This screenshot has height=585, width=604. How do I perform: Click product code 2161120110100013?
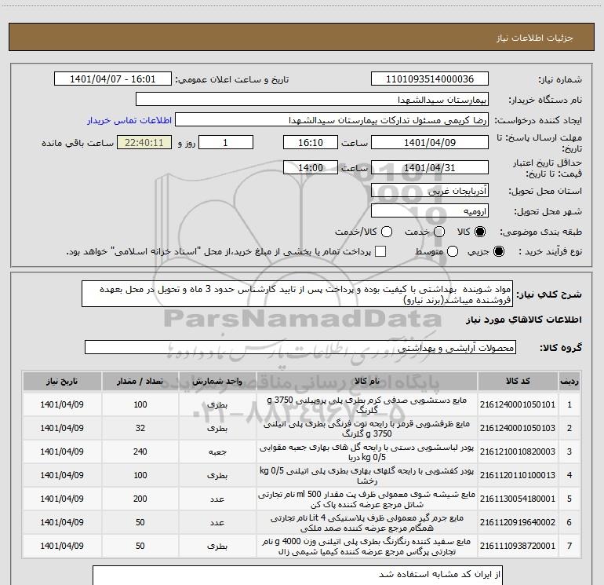518,475
